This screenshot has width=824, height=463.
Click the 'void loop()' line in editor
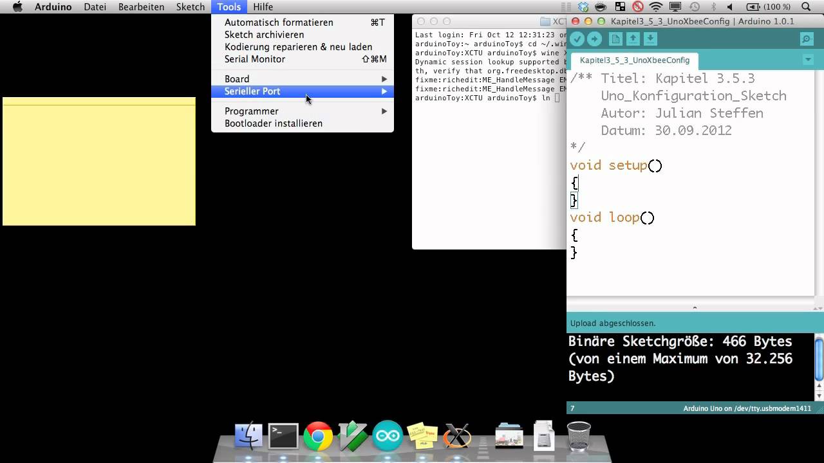pyautogui.click(x=612, y=217)
